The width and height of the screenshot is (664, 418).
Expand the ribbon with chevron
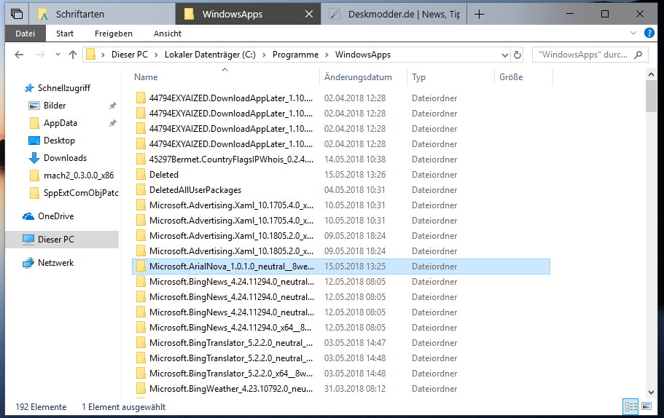pyautogui.click(x=633, y=33)
